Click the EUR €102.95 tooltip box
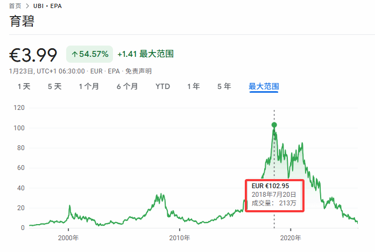The height and width of the screenshot is (252, 375). click(x=275, y=195)
